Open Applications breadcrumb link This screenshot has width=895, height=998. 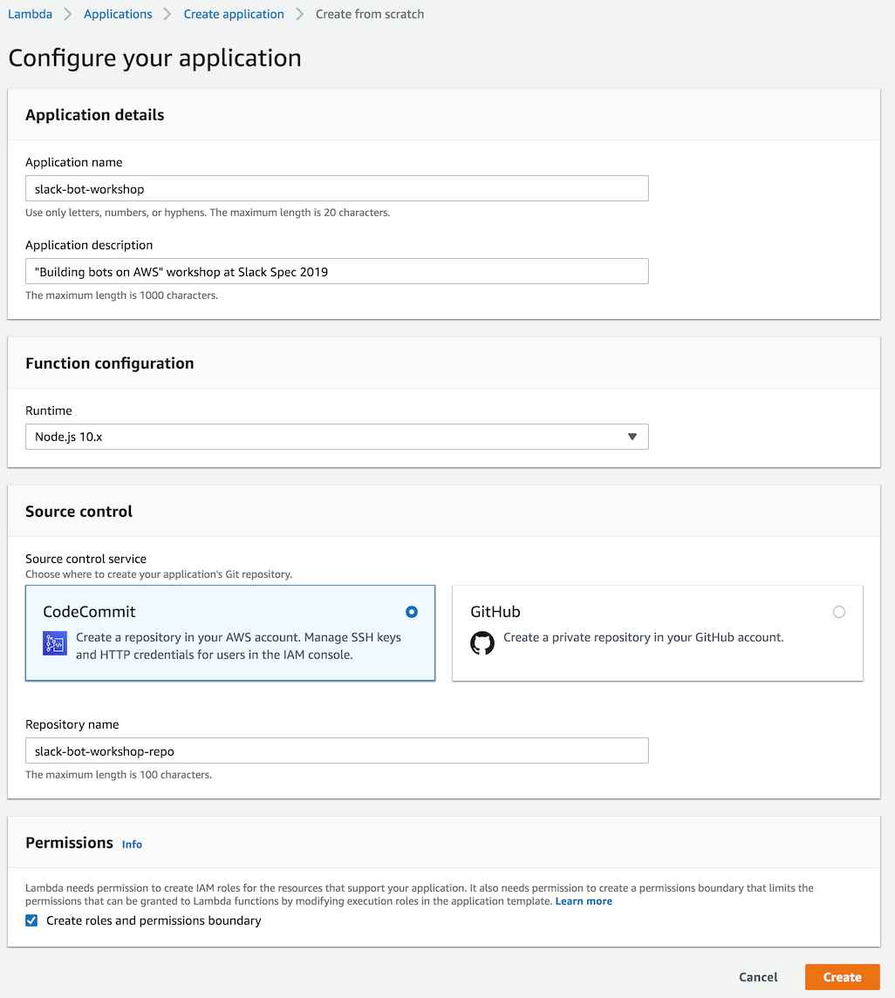click(x=118, y=14)
